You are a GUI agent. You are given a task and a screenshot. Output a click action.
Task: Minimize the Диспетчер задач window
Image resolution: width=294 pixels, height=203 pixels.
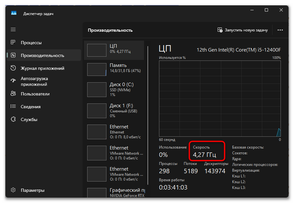coord(252,10)
